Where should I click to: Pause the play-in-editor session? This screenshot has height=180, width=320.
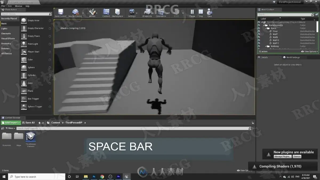point(192,12)
